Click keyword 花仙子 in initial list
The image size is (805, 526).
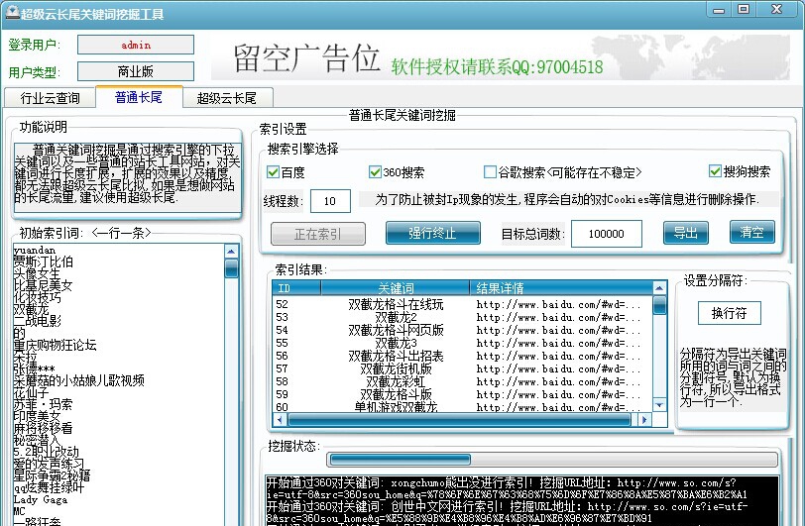point(31,392)
